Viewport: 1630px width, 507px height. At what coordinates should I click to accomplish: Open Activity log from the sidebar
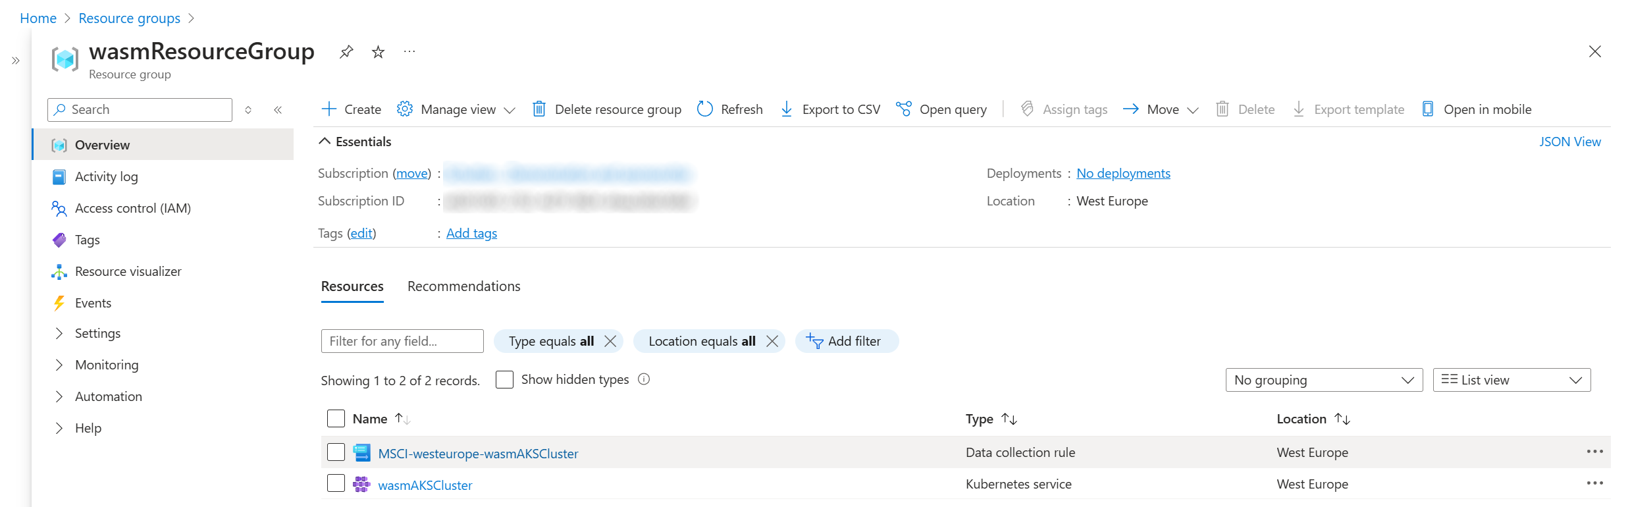tap(106, 176)
